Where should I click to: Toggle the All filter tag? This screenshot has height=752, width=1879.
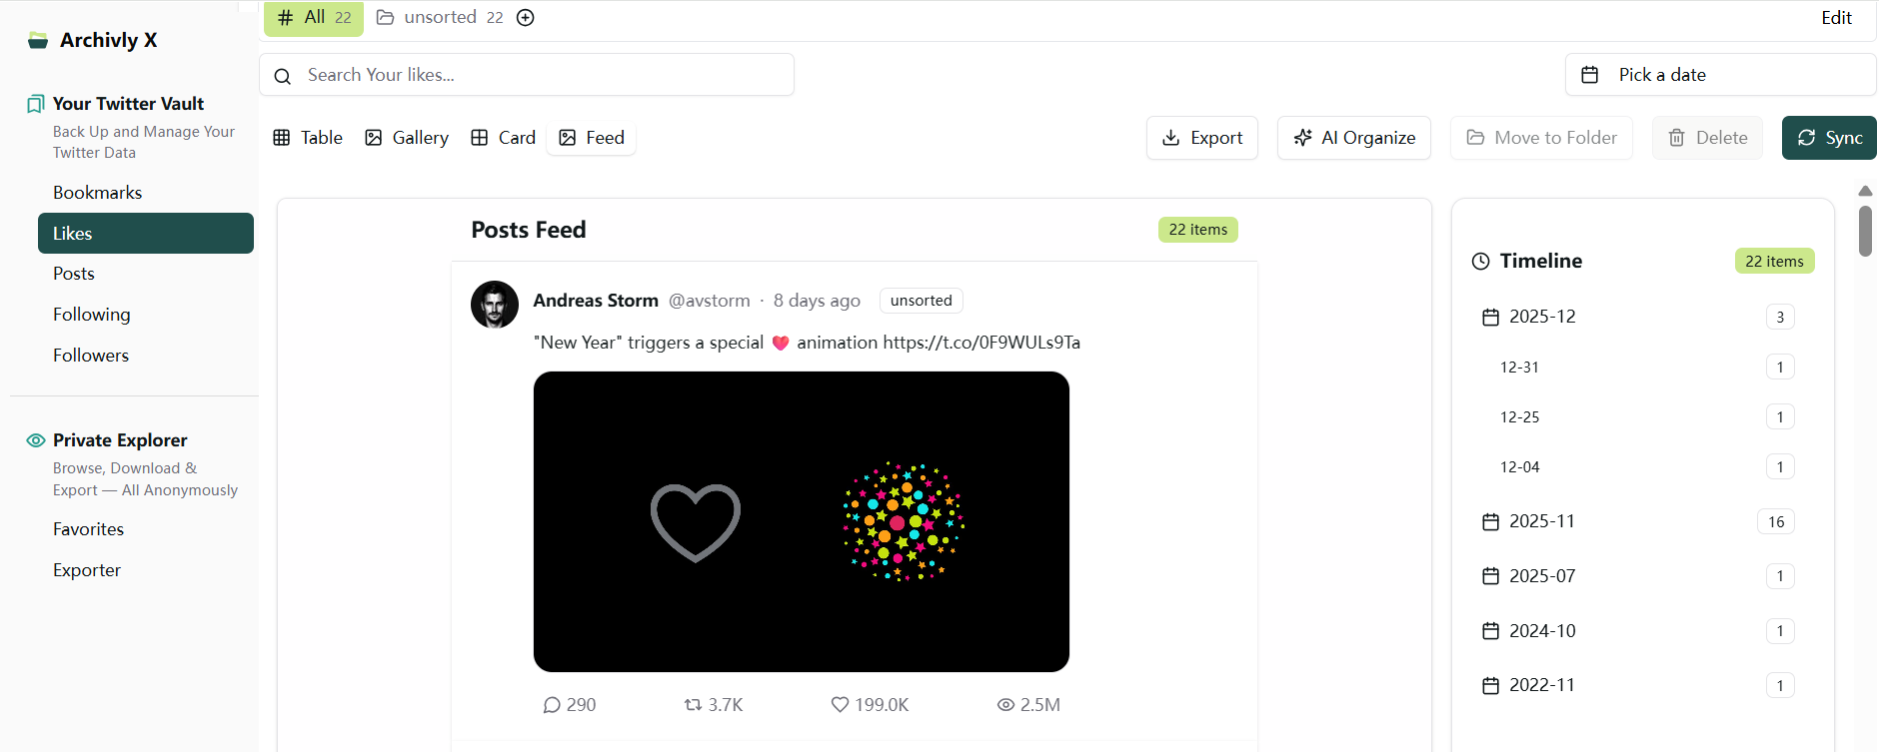point(313,17)
